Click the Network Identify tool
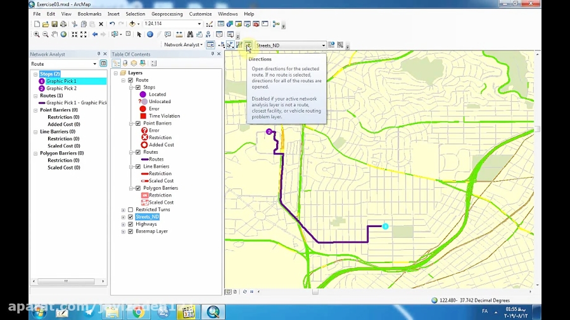 [x=331, y=45]
